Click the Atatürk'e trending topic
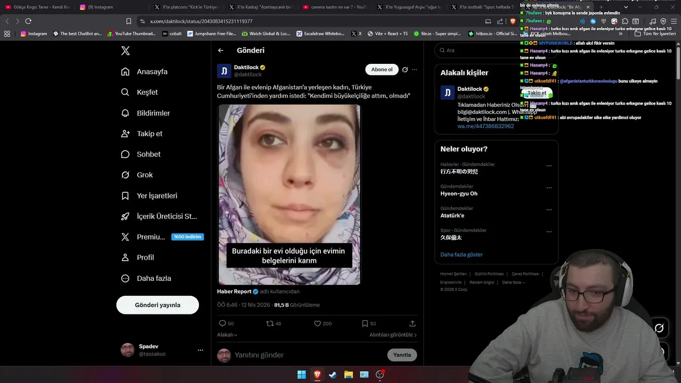The image size is (681, 383). (x=452, y=215)
